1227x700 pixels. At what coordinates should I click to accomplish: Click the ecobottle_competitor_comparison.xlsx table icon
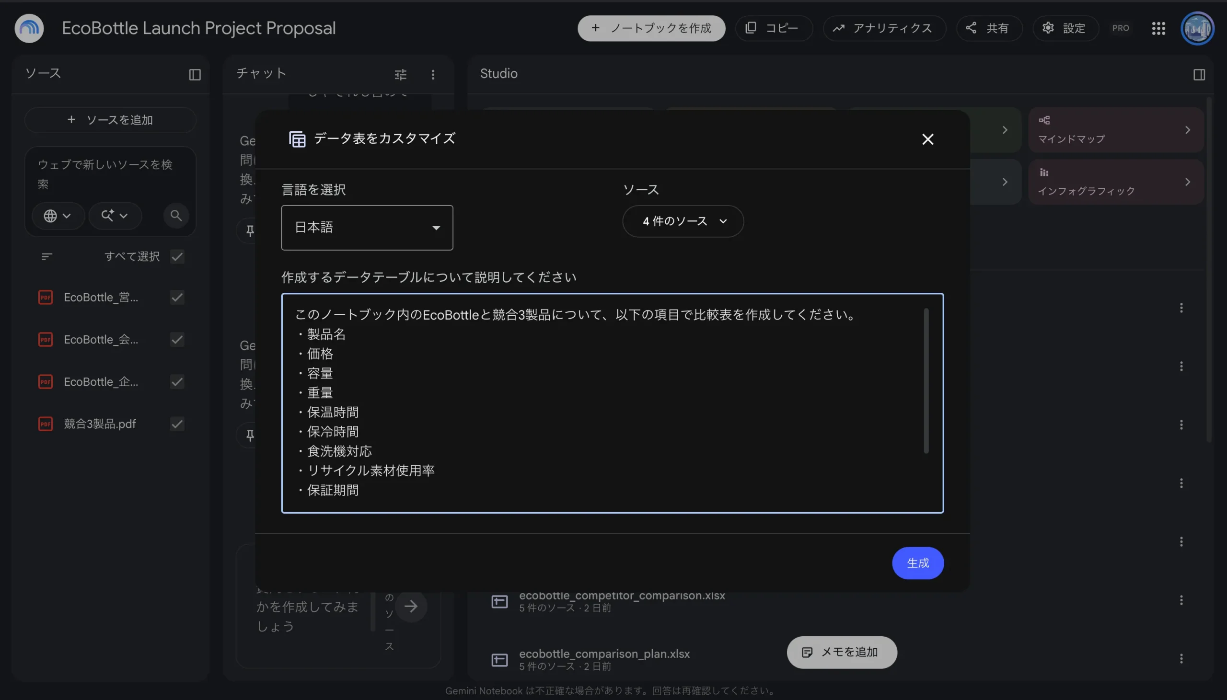pos(499,601)
